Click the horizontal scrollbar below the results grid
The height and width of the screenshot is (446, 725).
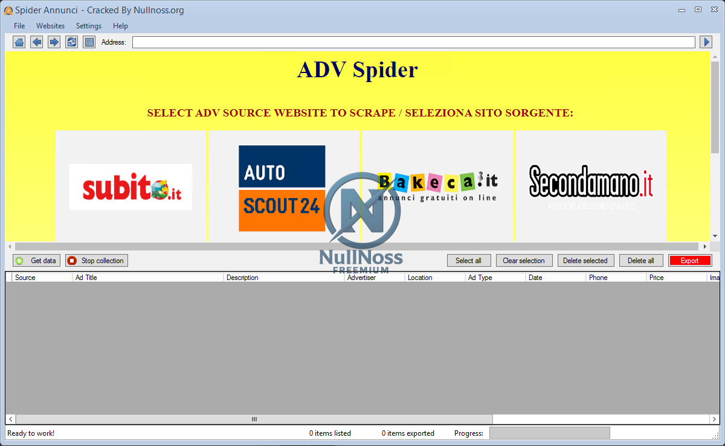(x=254, y=419)
